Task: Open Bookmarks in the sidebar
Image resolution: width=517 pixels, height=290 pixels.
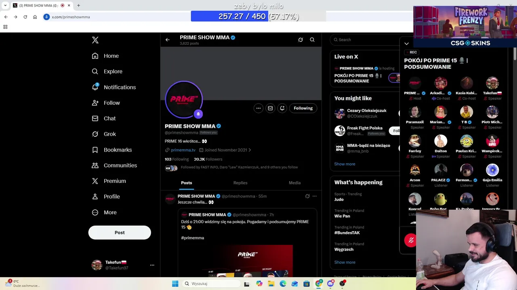Action: point(112,150)
